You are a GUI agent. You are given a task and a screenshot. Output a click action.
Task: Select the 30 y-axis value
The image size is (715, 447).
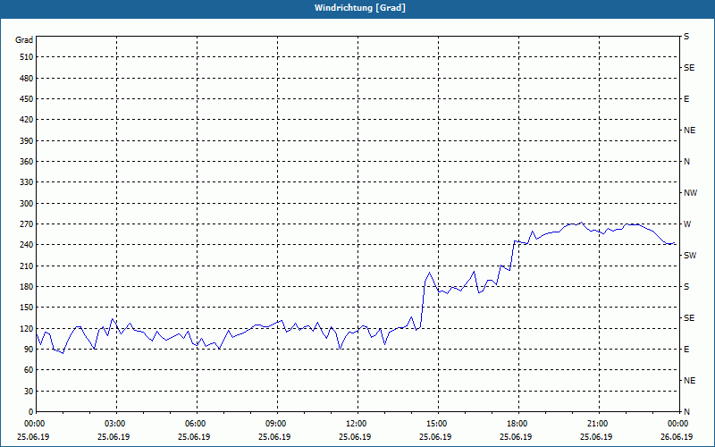(29, 392)
